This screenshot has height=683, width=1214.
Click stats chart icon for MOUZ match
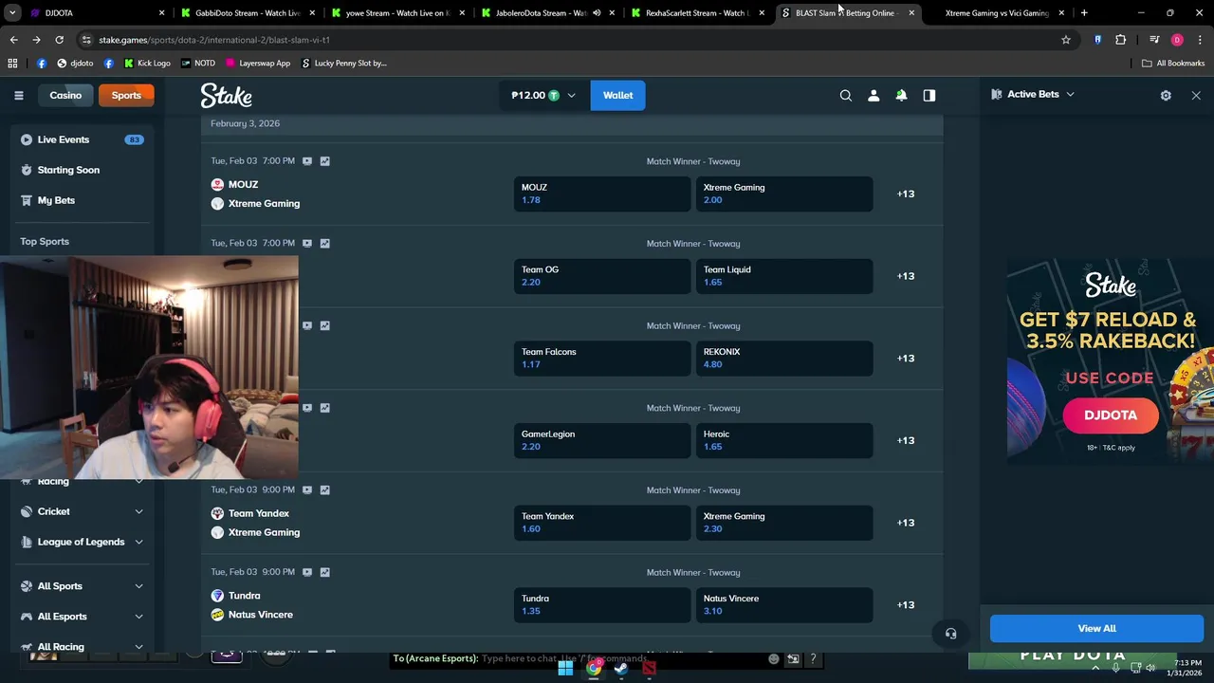(x=324, y=161)
